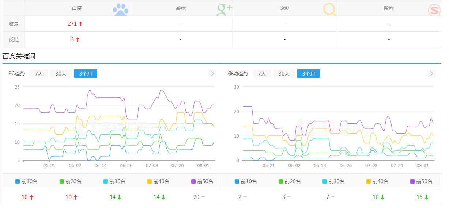Click yellow 前40名 swatch in mobile legend
449x208 pixels.
point(369,181)
